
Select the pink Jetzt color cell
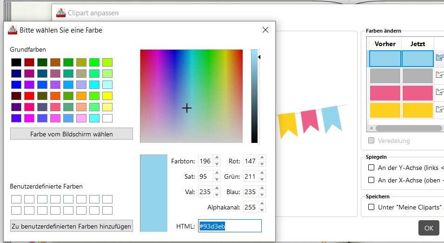[417, 93]
